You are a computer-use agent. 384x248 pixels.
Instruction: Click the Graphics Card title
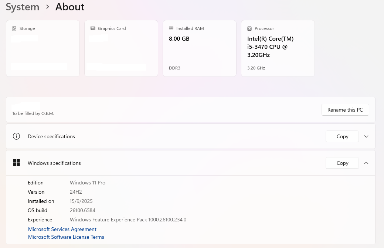click(112, 28)
